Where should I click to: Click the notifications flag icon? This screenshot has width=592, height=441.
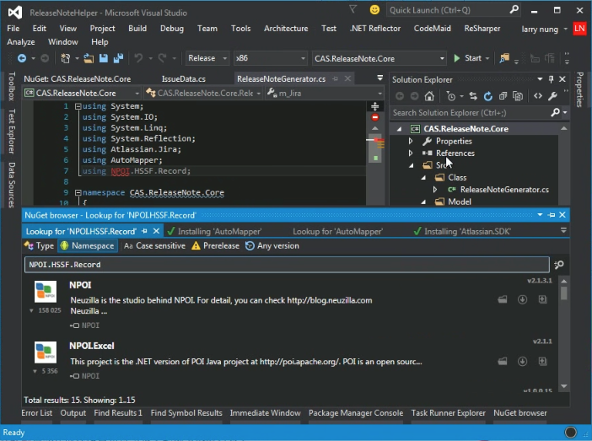tap(353, 9)
